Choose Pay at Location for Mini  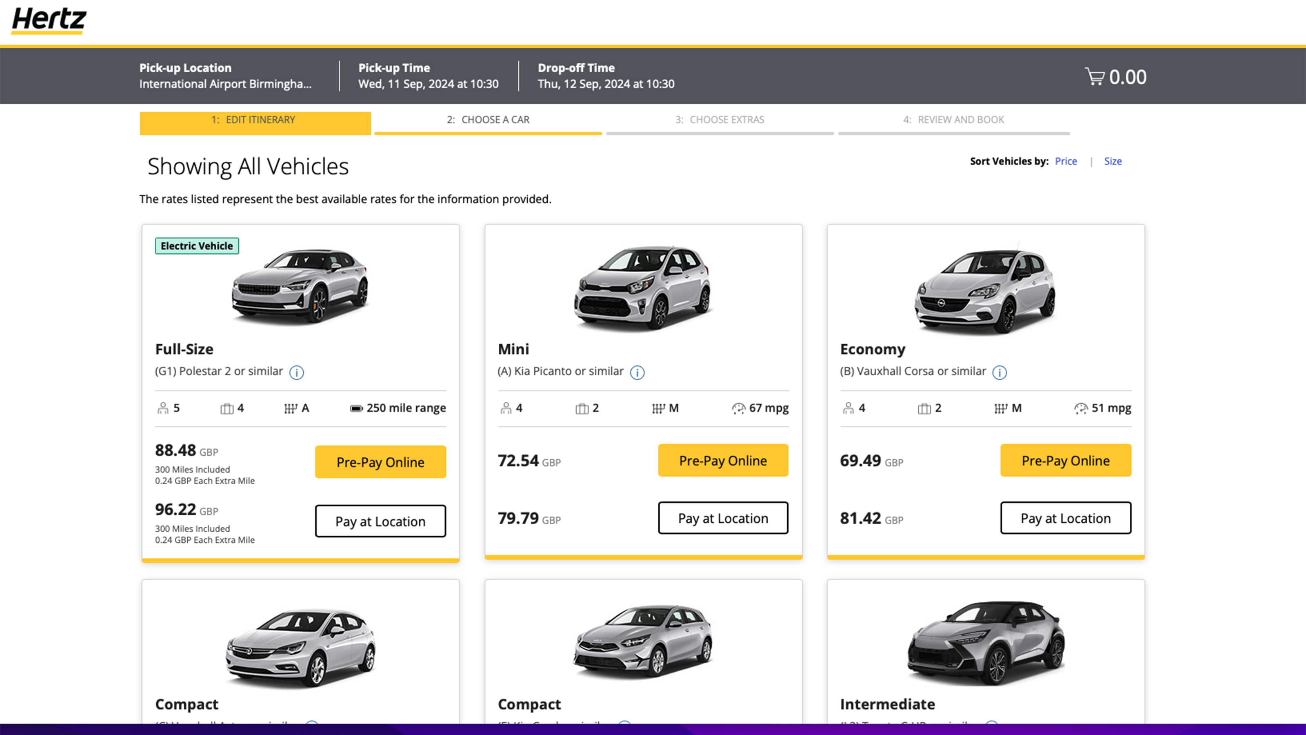coord(723,518)
